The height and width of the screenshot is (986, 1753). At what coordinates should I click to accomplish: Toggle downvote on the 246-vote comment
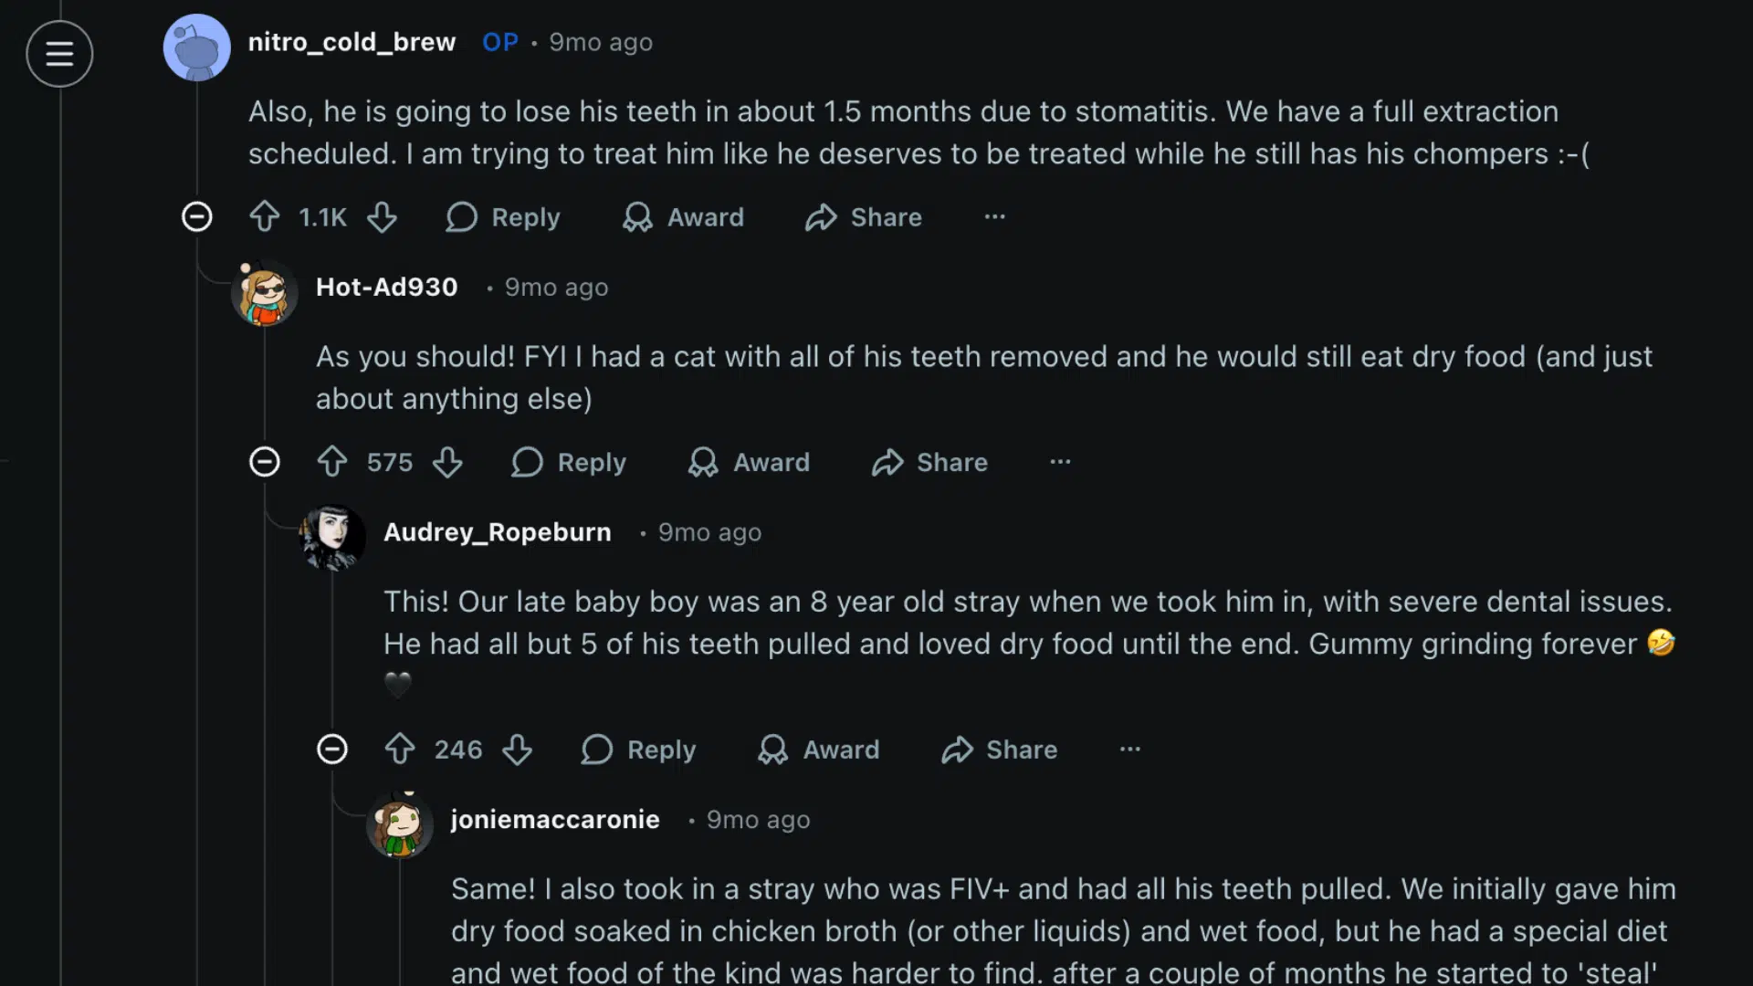pyautogui.click(x=518, y=749)
